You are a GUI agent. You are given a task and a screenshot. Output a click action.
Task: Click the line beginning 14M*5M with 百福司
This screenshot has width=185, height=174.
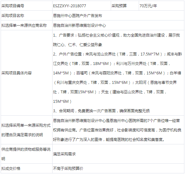(117, 73)
